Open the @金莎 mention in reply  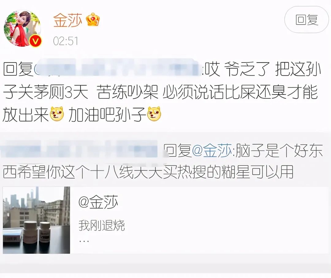(x=212, y=151)
